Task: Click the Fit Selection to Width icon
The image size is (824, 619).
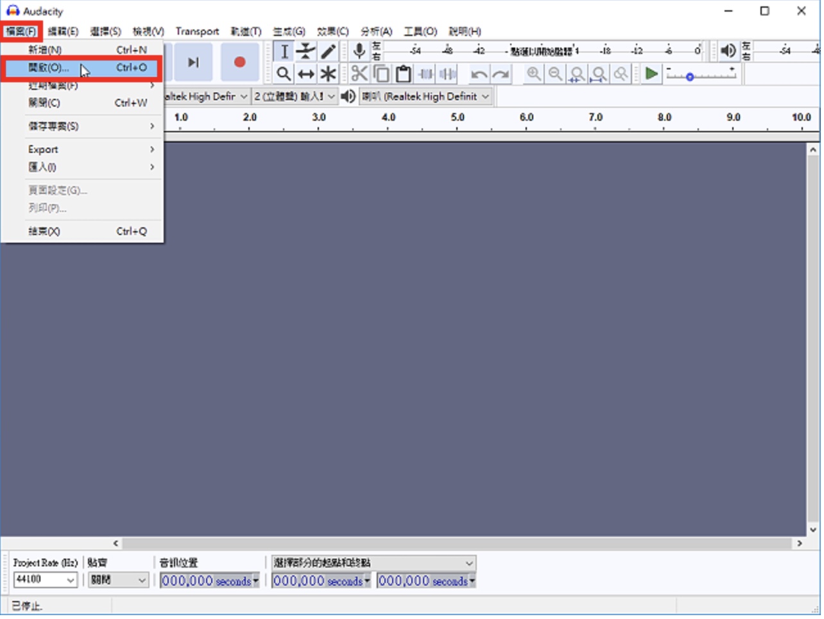Action: 578,74
